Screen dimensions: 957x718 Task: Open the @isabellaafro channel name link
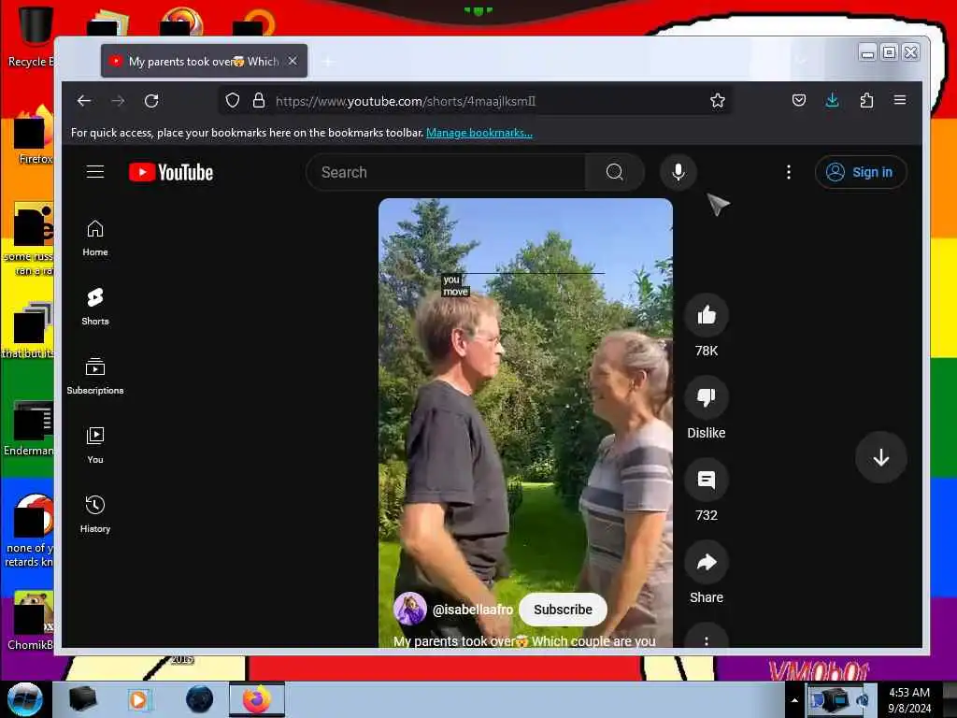472,610
